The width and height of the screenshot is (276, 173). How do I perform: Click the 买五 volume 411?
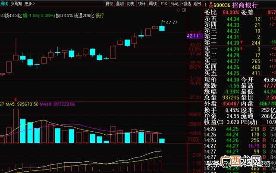click(256, 73)
